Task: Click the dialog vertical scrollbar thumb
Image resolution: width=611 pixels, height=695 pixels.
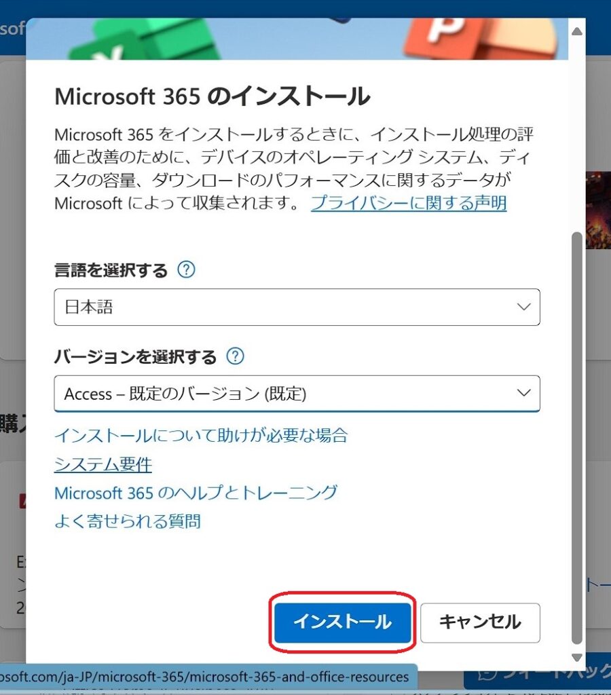Action: 577,438
